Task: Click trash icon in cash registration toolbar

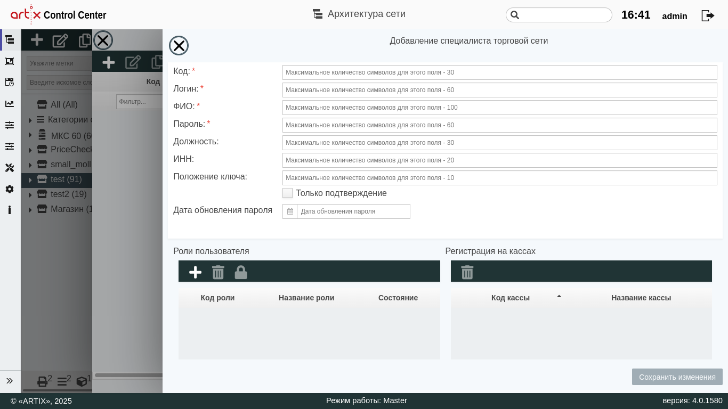Action: click(x=467, y=272)
